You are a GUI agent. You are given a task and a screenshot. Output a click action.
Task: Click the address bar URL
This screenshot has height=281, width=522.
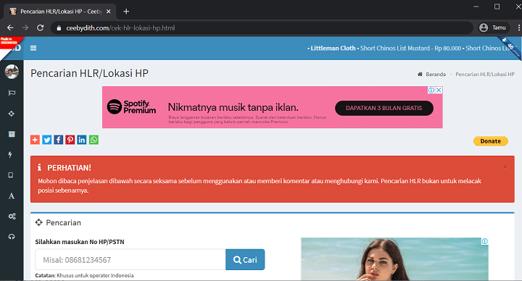pyautogui.click(x=120, y=28)
